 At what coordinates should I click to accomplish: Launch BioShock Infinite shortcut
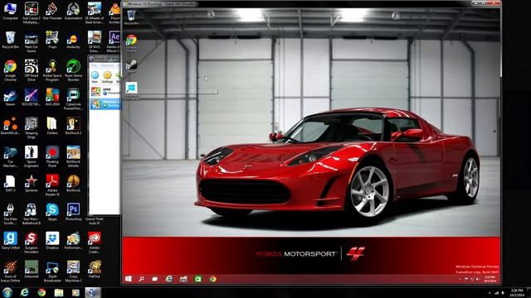73,156
